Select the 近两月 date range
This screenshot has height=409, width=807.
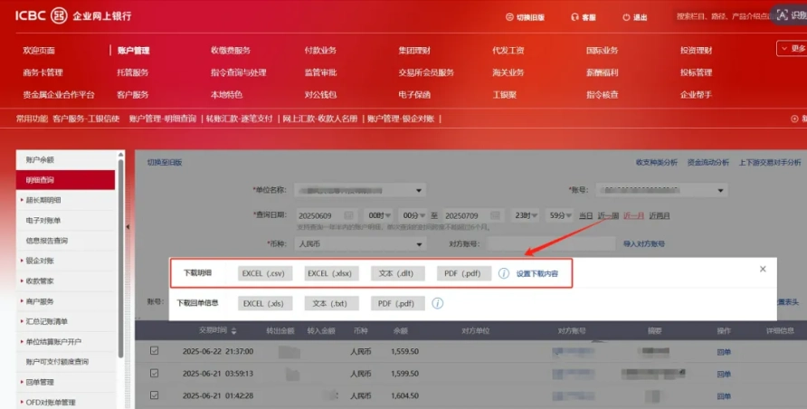pyautogui.click(x=660, y=215)
